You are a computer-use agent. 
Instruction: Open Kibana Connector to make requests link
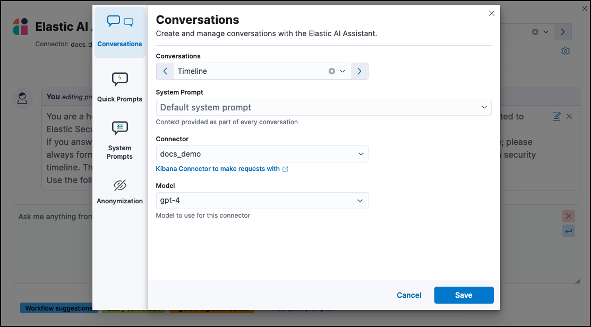coord(221,169)
